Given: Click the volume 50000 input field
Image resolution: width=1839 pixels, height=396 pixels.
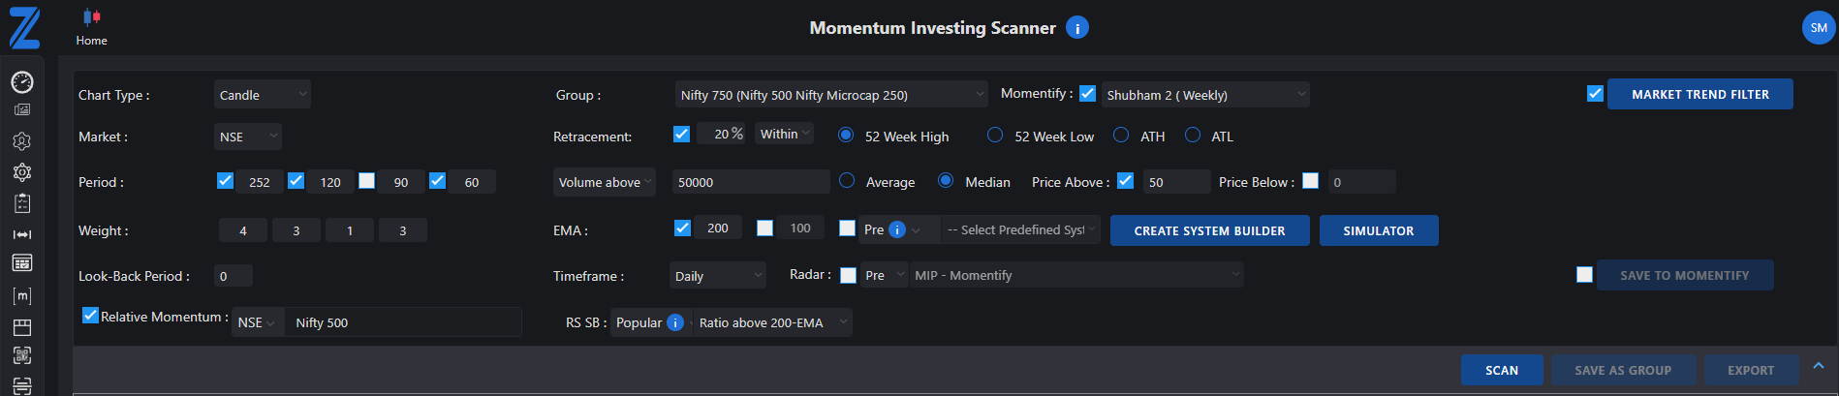Looking at the screenshot, I should click(751, 182).
